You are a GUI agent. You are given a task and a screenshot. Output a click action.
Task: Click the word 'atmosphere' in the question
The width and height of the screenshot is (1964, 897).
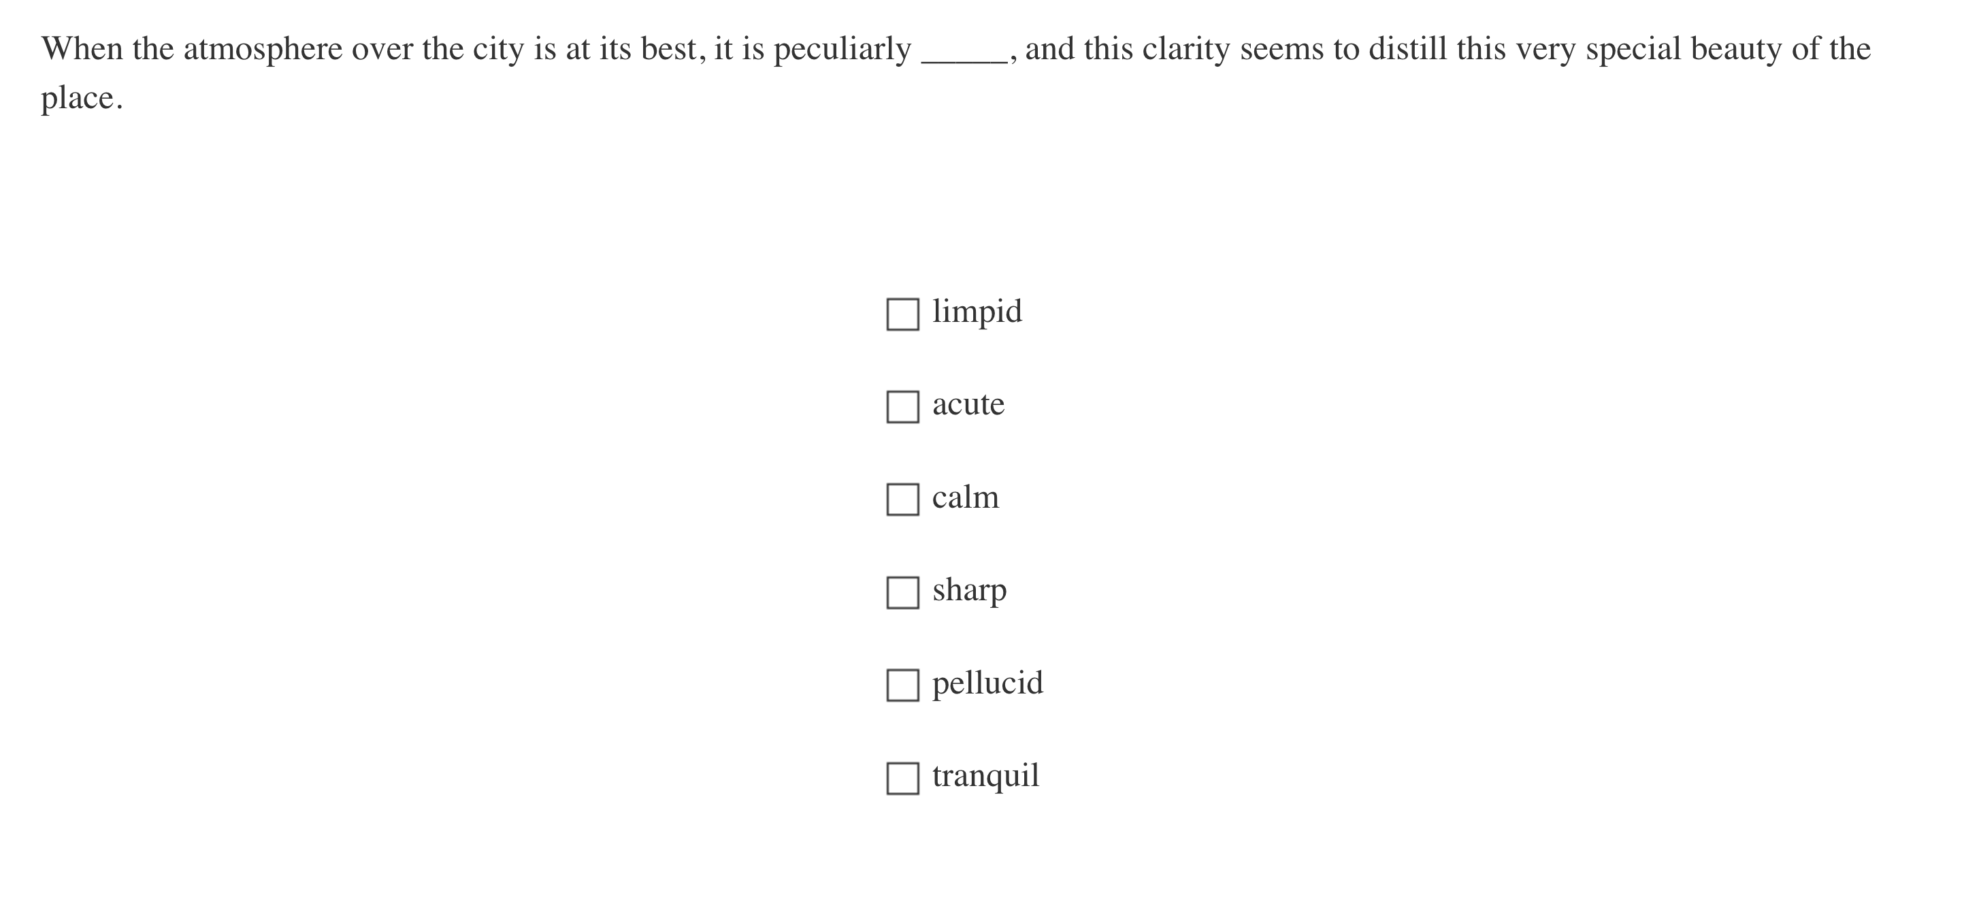(x=262, y=49)
